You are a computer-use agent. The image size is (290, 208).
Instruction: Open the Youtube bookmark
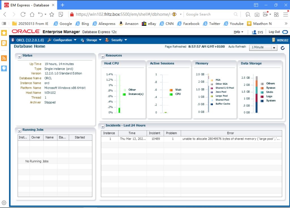click(x=234, y=24)
